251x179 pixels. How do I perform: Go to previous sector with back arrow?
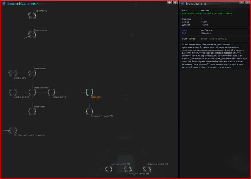pos(241,3)
